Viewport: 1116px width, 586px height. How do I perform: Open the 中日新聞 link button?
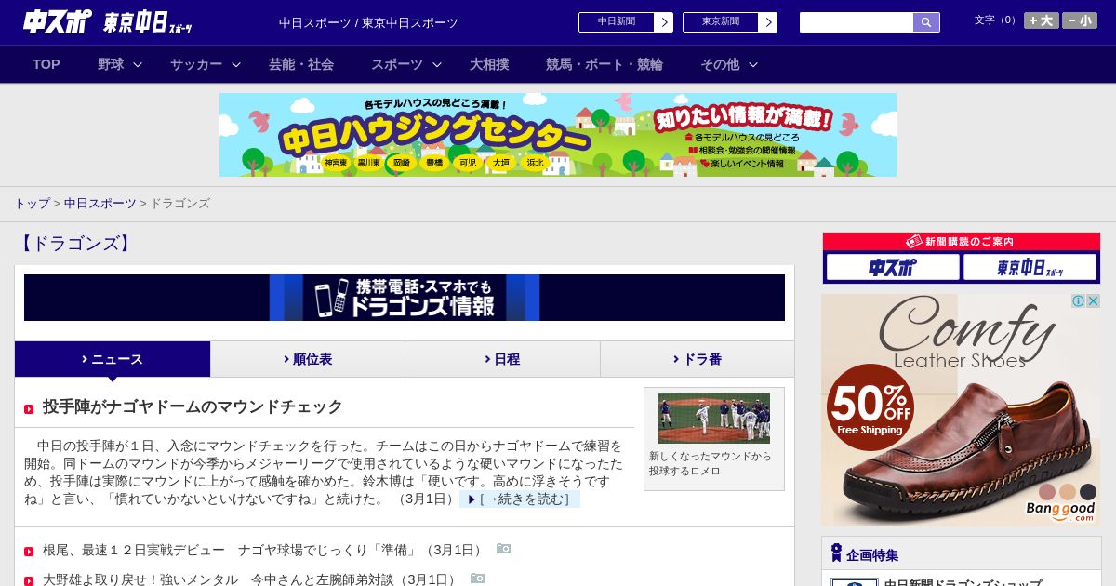pos(626,22)
